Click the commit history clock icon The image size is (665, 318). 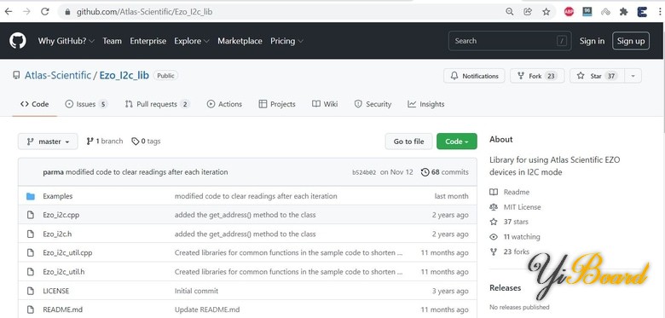(425, 172)
